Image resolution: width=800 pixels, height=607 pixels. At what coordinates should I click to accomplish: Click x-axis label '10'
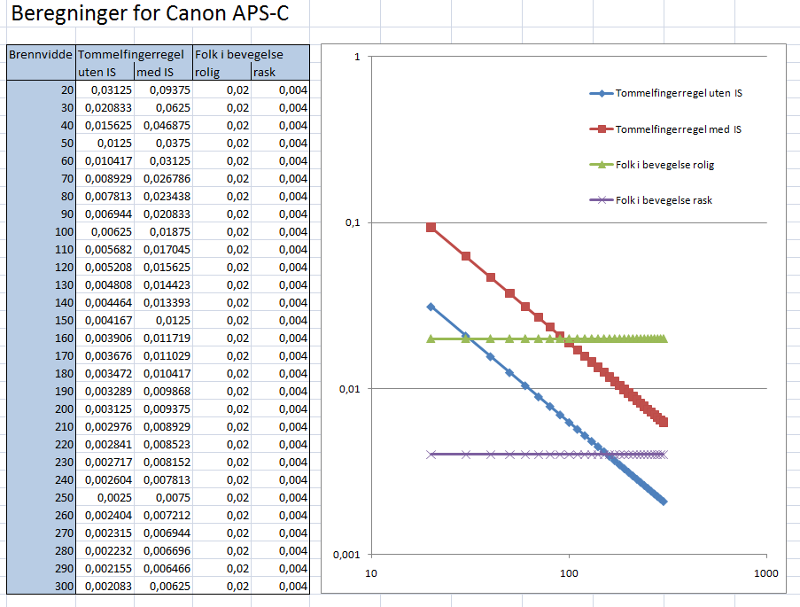[x=371, y=573]
